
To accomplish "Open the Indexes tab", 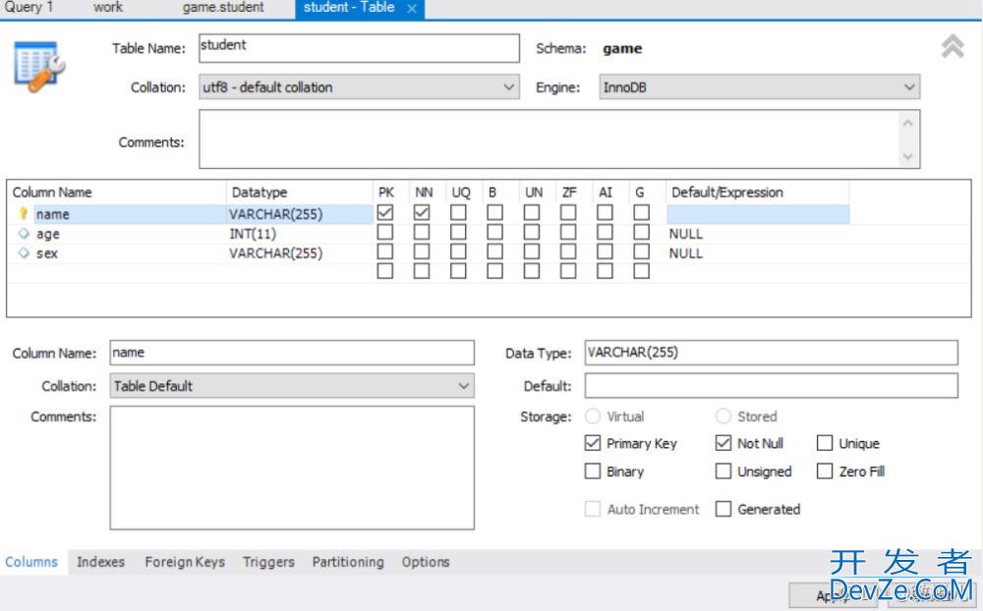I will click(x=101, y=562).
